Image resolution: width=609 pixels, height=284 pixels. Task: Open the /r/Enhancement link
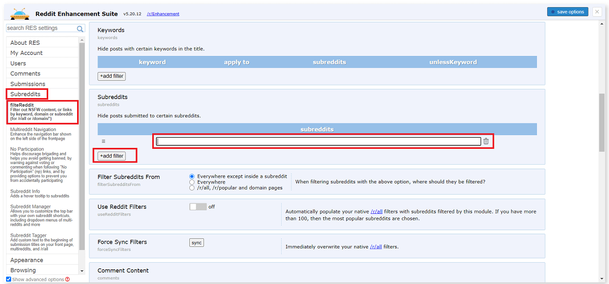[x=163, y=14]
